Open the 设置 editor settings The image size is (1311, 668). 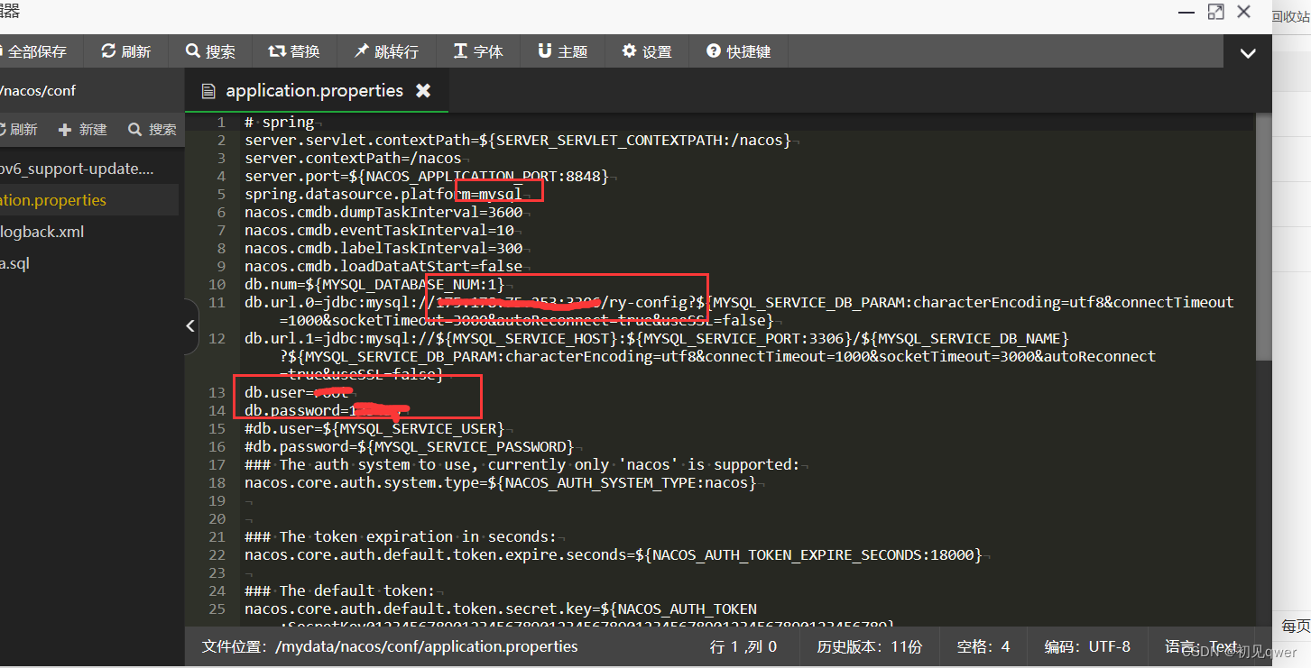click(647, 51)
